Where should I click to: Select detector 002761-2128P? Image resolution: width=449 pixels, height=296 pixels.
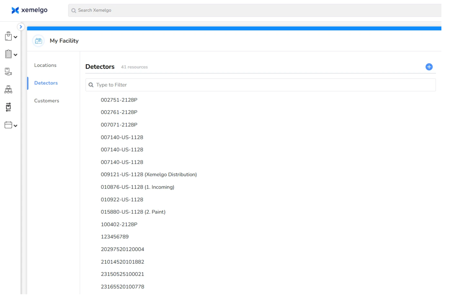[119, 112]
